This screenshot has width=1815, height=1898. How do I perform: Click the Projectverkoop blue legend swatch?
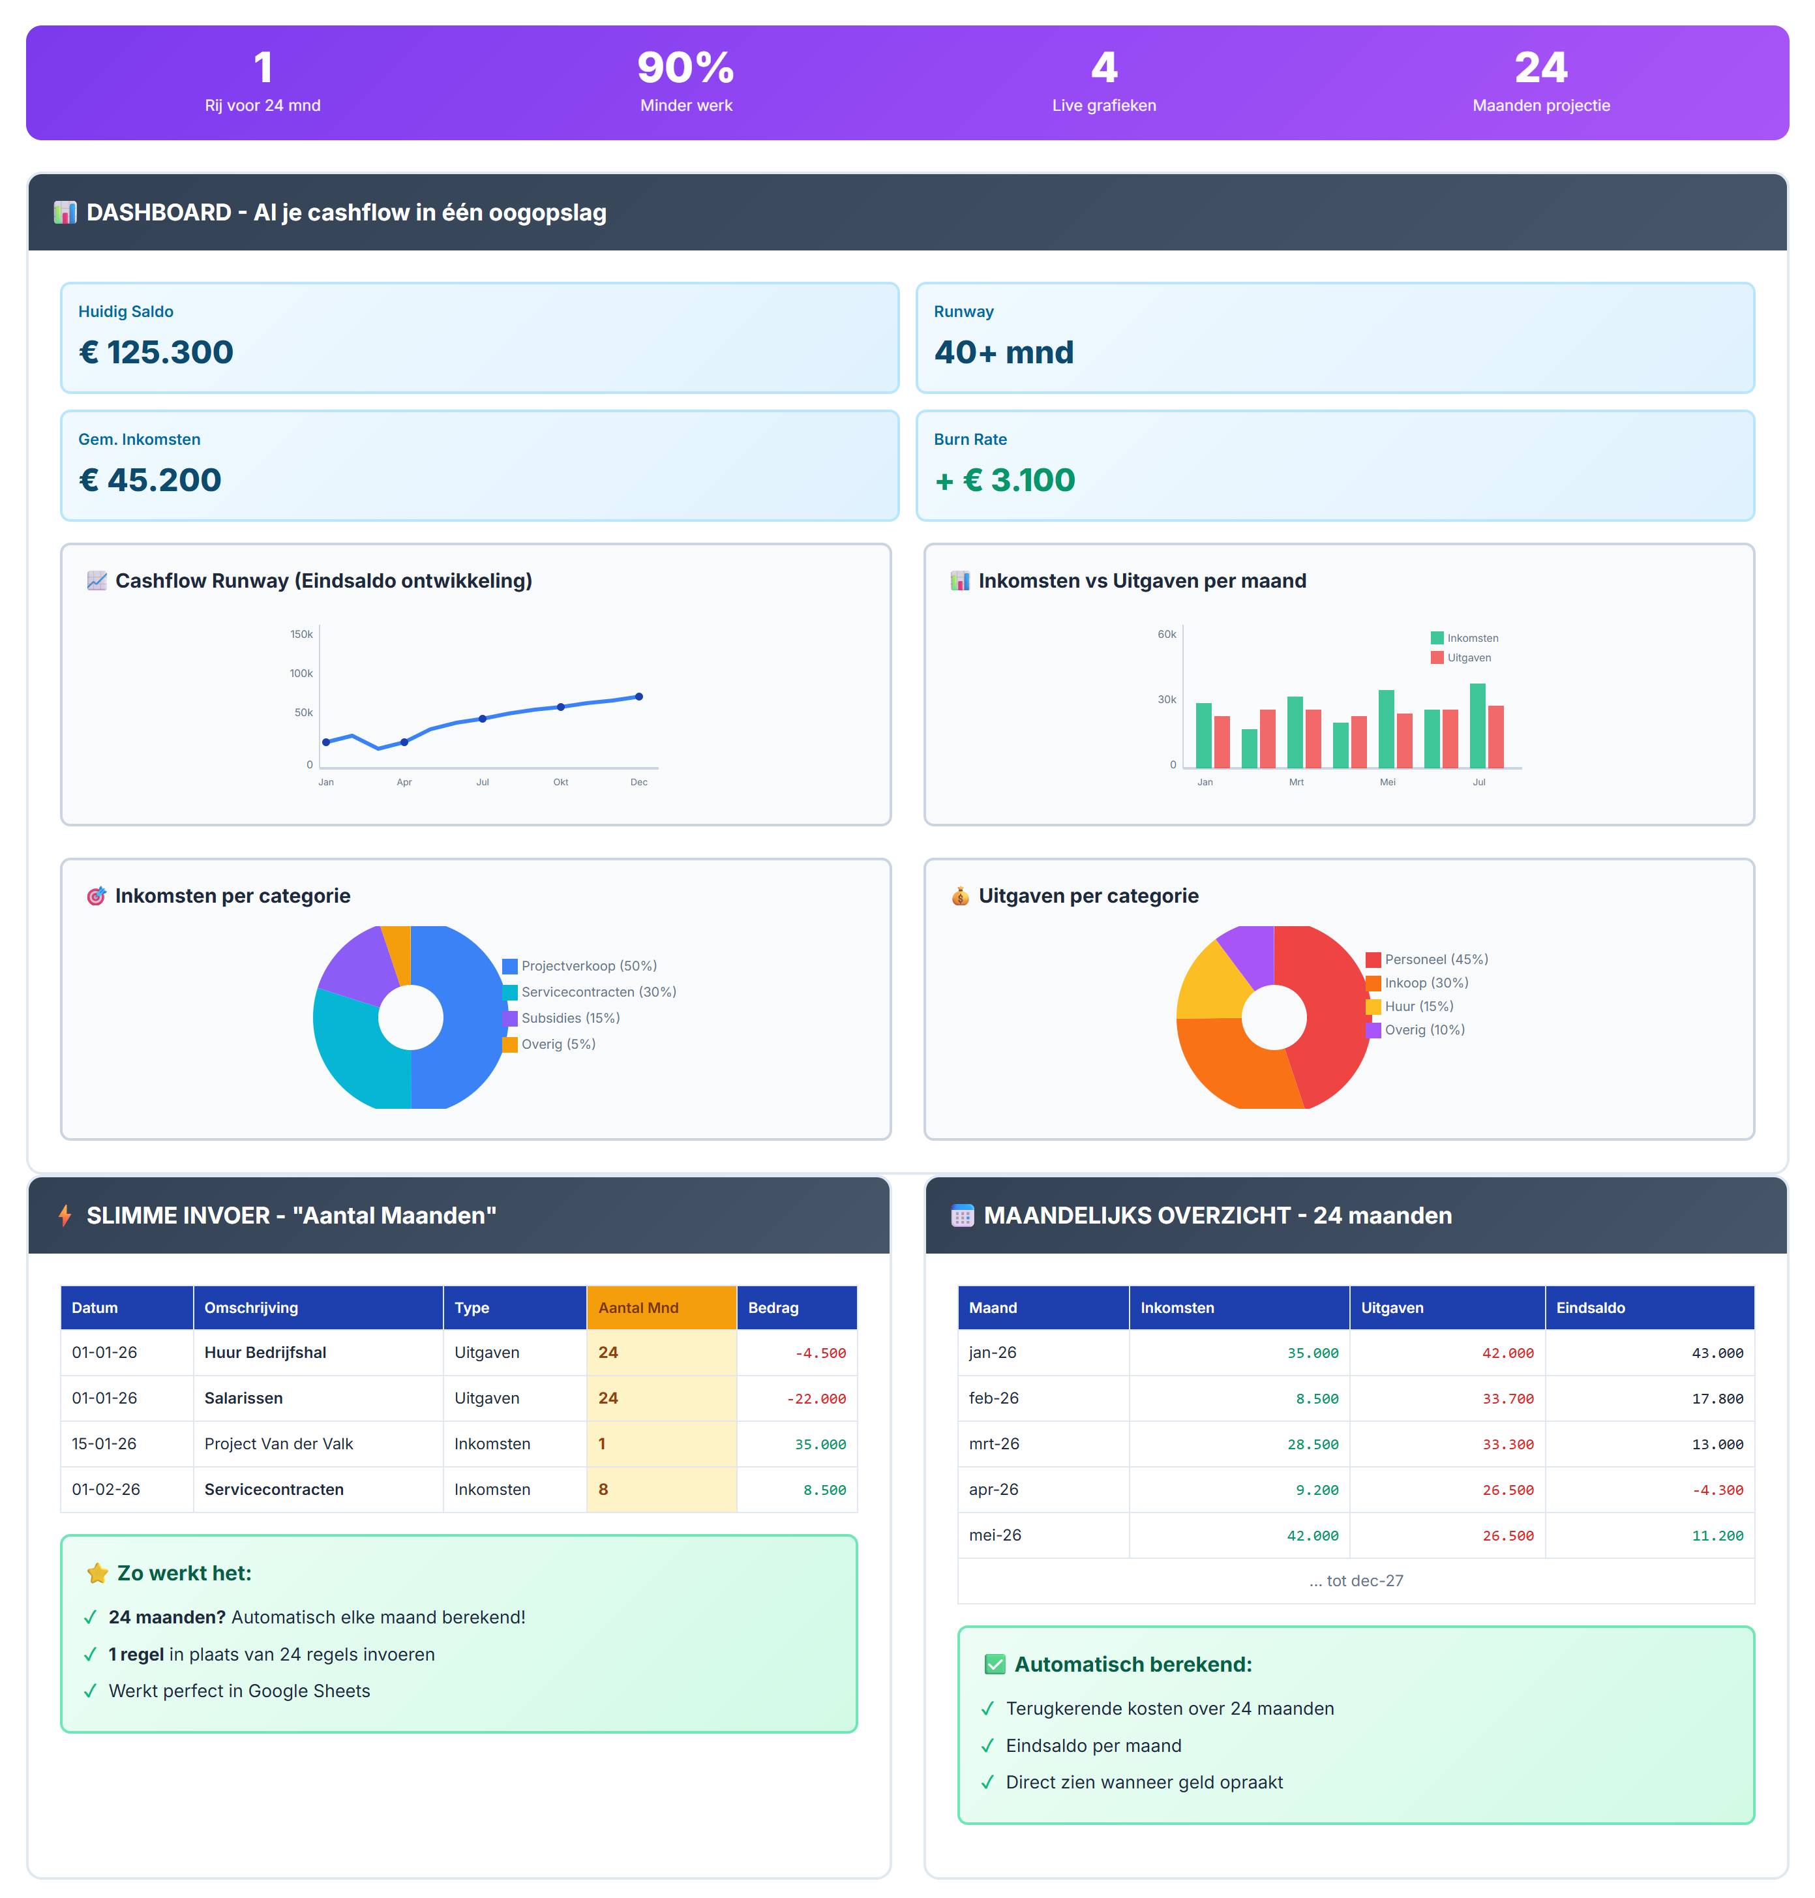510,967
